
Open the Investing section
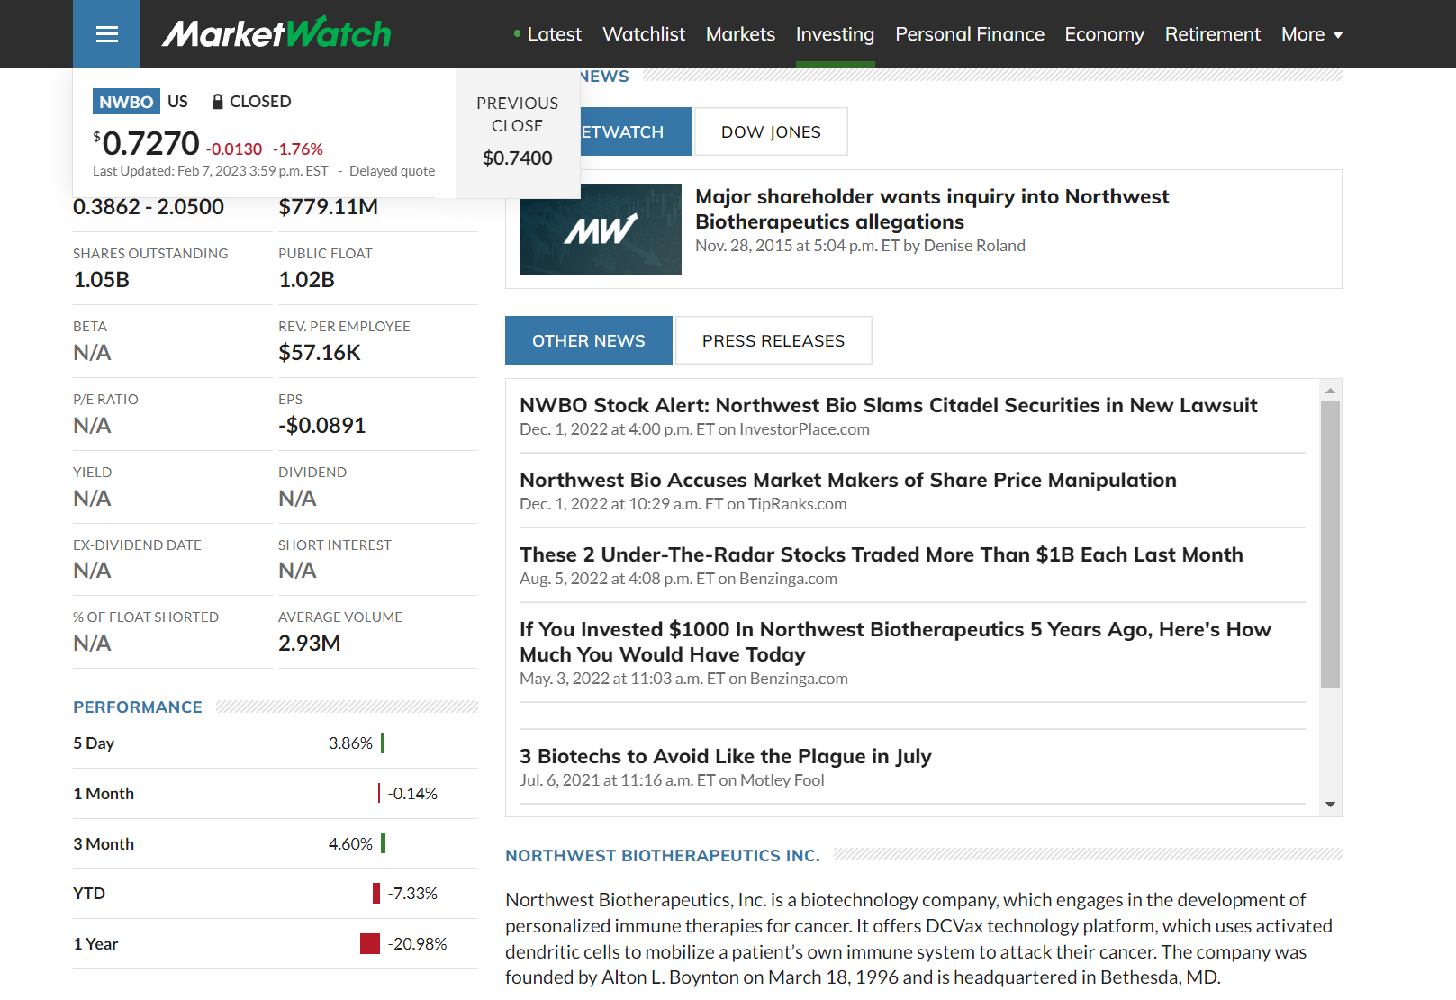(835, 34)
